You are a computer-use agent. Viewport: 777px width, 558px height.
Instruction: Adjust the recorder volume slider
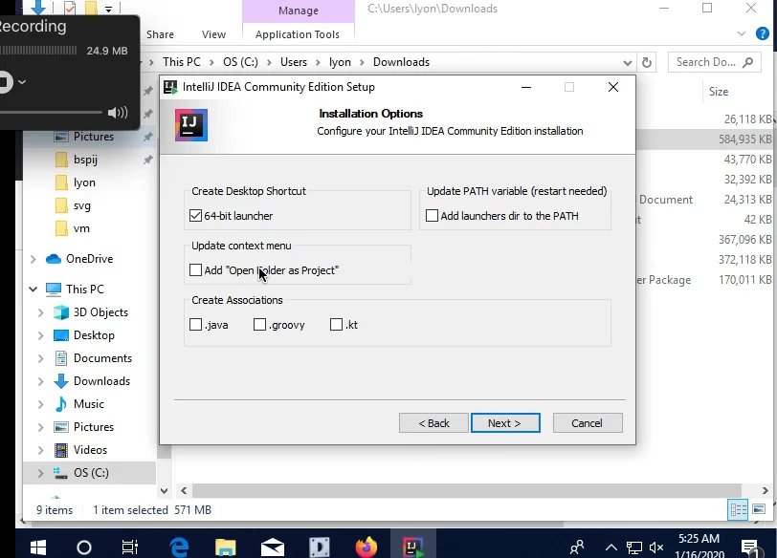pos(51,113)
